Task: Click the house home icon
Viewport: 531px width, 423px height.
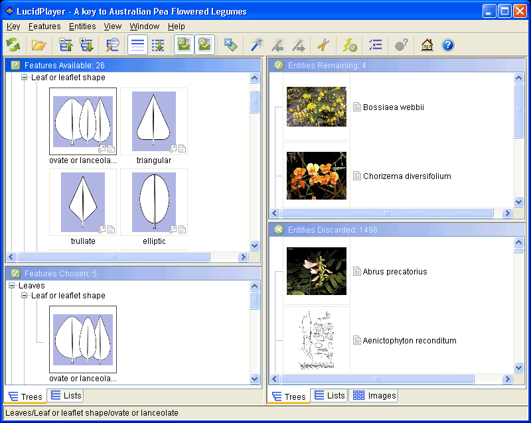Action: tap(427, 45)
